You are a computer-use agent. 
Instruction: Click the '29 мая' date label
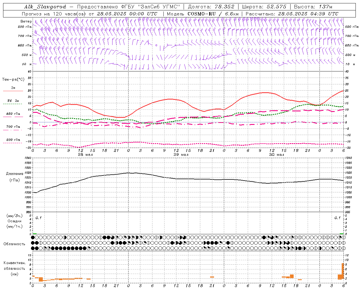[181, 155]
